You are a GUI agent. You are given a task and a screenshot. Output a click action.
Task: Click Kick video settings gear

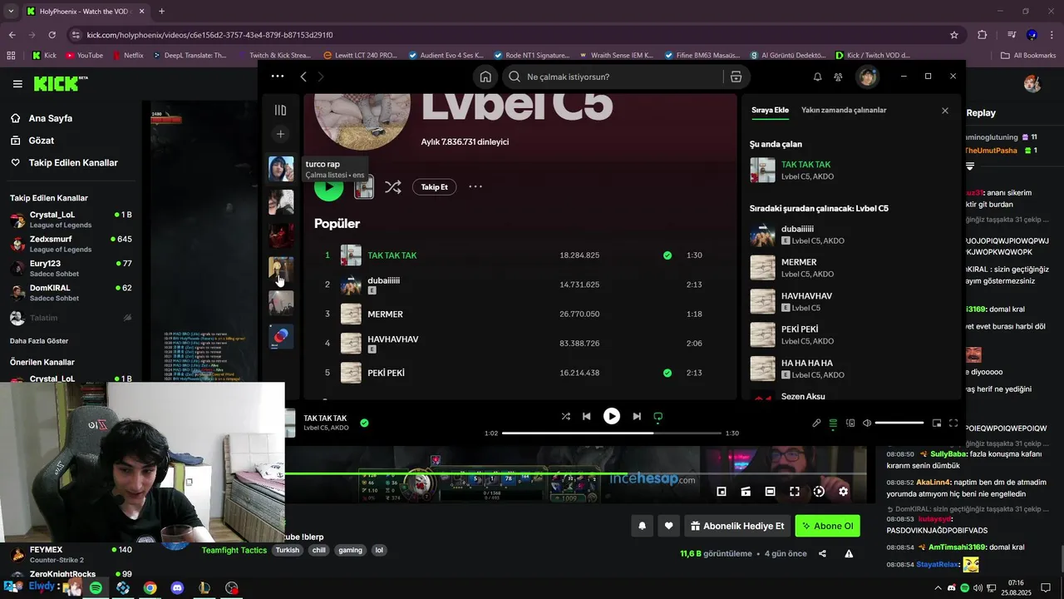[x=843, y=492]
